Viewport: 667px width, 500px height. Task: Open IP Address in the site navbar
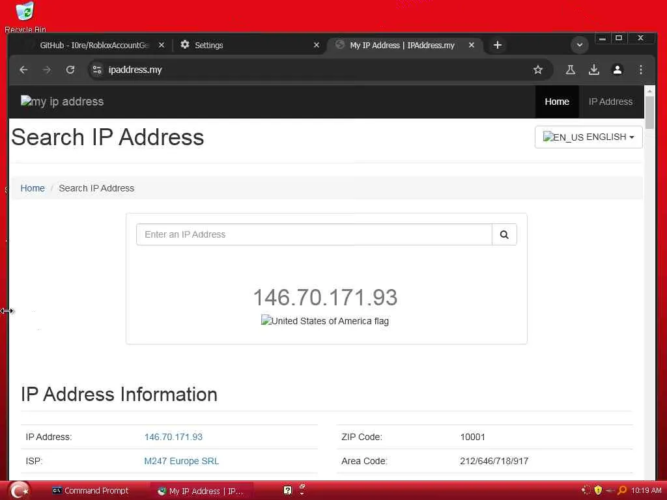[x=610, y=102]
